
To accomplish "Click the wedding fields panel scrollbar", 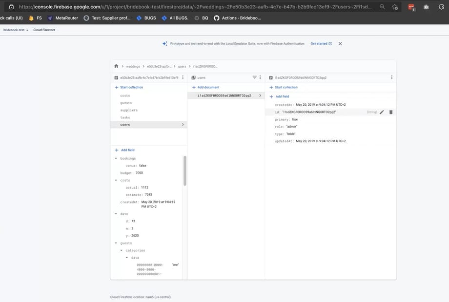I will (x=184, y=171).
